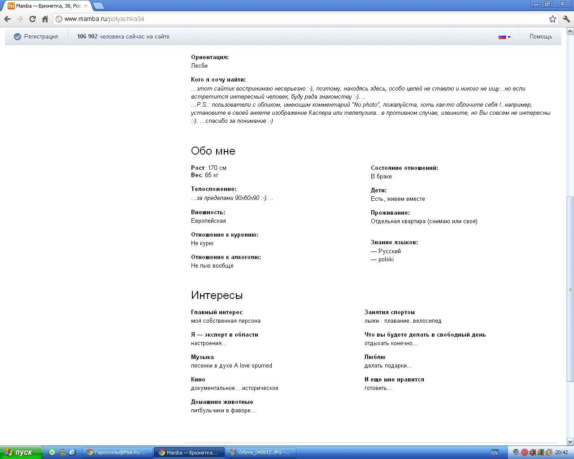Click the green Mail.Ru agent quick launch icon
Viewport: 574px width, 459px height.
pyautogui.click(x=52, y=452)
